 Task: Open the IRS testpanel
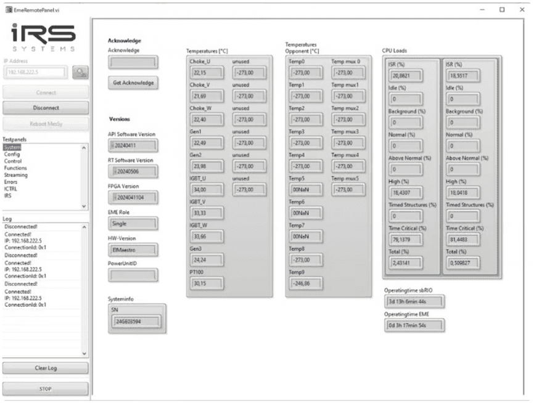7,196
